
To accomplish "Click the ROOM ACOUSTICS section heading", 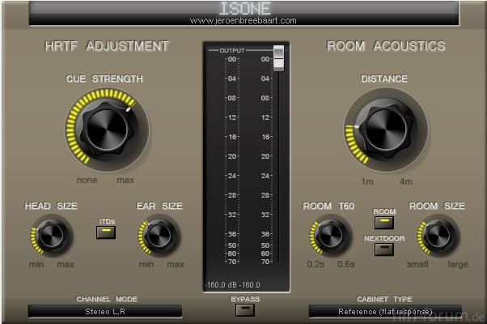I will pos(386,46).
